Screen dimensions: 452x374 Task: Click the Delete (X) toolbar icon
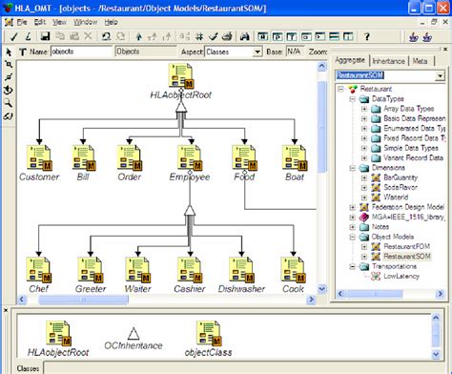point(88,36)
